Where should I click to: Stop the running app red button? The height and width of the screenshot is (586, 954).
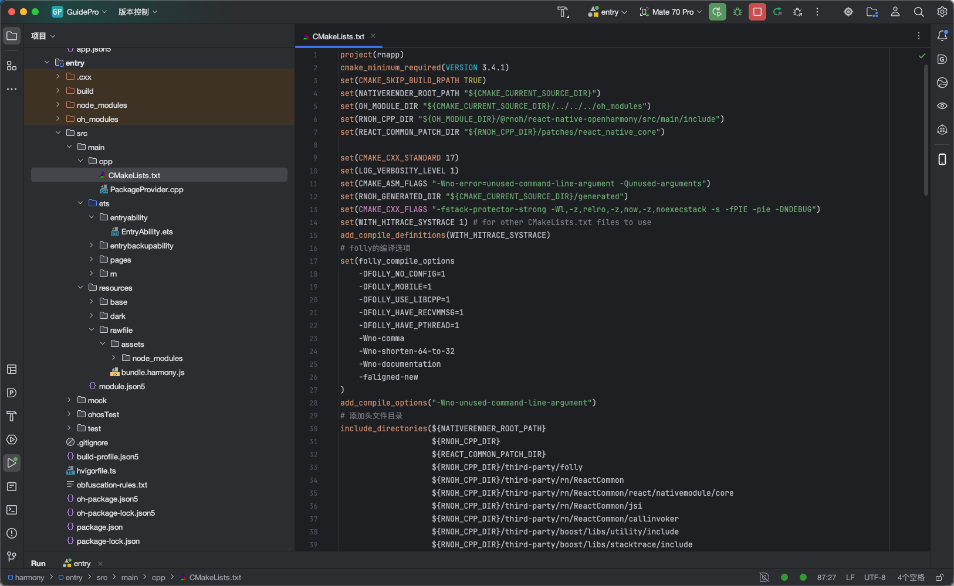coord(757,12)
